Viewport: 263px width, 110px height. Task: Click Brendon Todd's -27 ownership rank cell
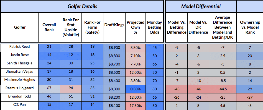tap(250, 97)
